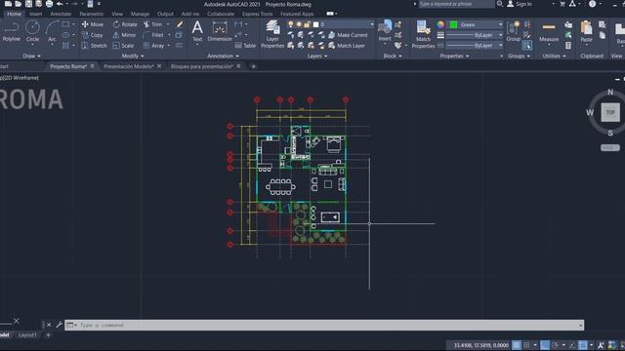The height and width of the screenshot is (351, 625).
Task: Select the Dimension tool
Action: (x=220, y=31)
